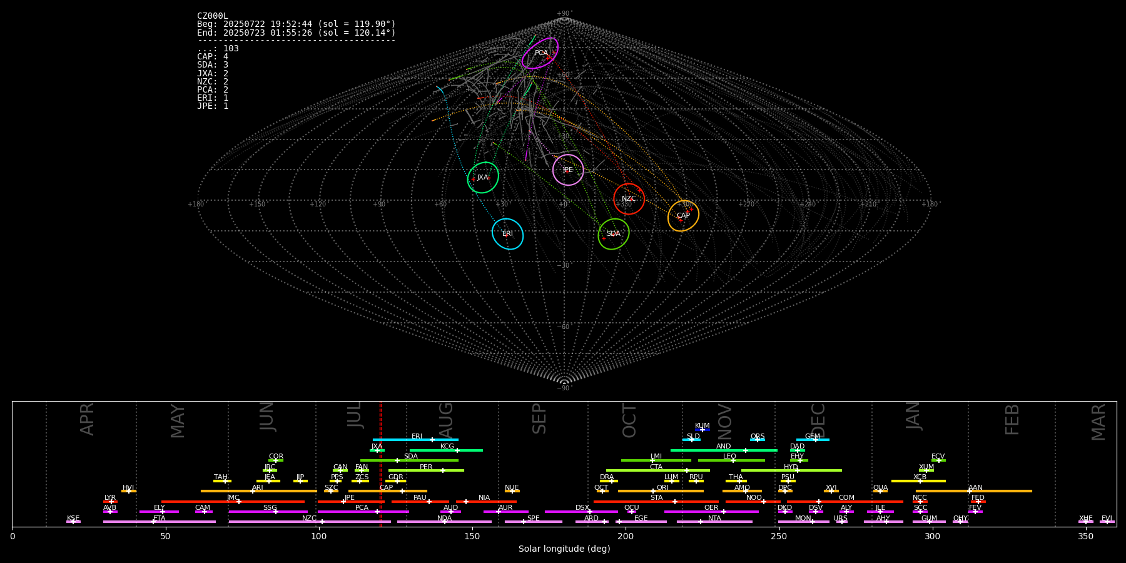
Task: Click the LEO shower bar in timeline
Action: point(731,460)
